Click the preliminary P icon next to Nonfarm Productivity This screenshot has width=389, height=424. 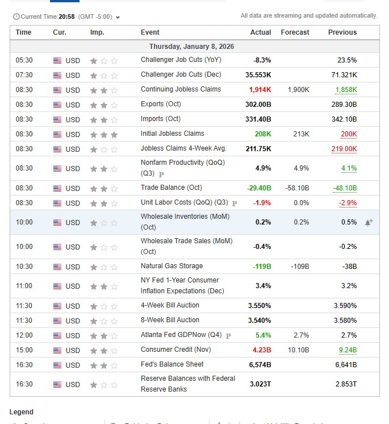161,174
